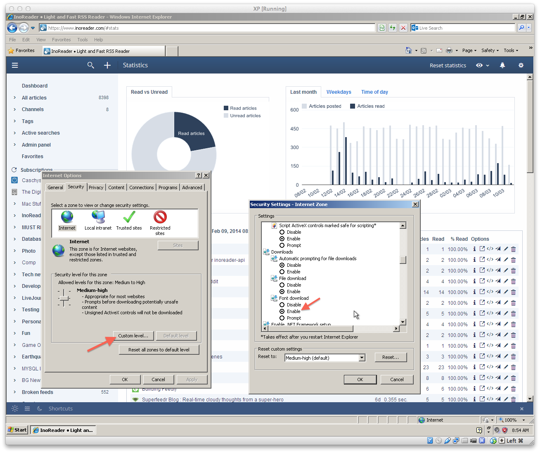The height and width of the screenshot is (453, 540).
Task: Select Prompt under Font download
Action: coord(282,318)
